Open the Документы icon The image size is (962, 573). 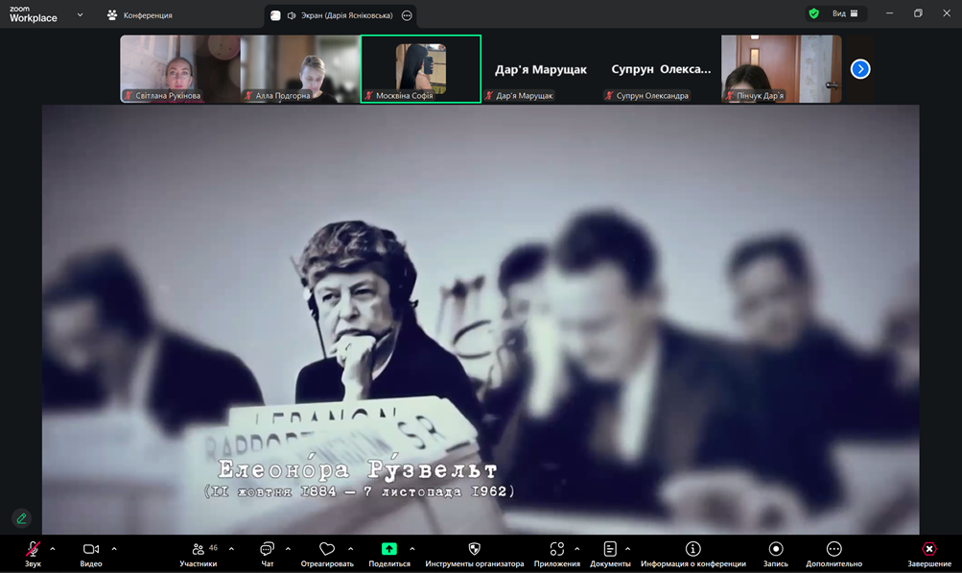[x=610, y=549]
